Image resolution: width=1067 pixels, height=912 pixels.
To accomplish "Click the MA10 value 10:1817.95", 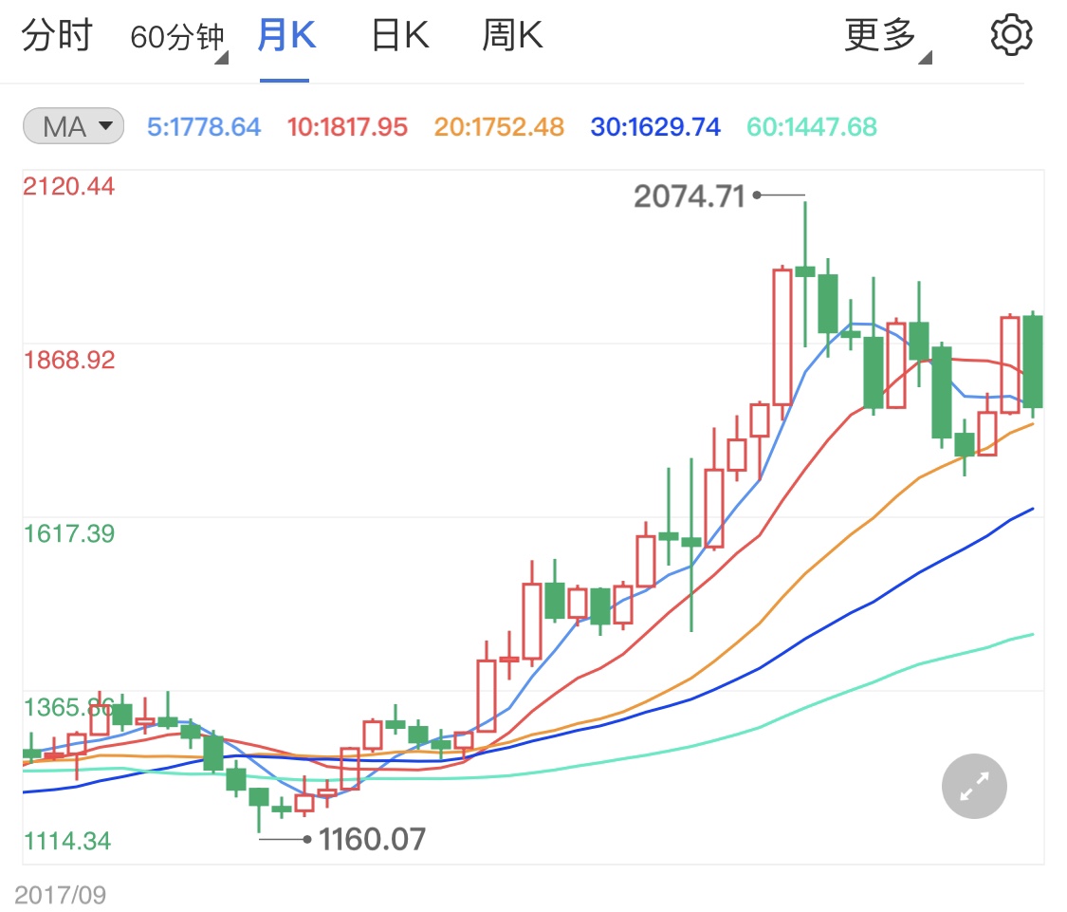I will [347, 126].
